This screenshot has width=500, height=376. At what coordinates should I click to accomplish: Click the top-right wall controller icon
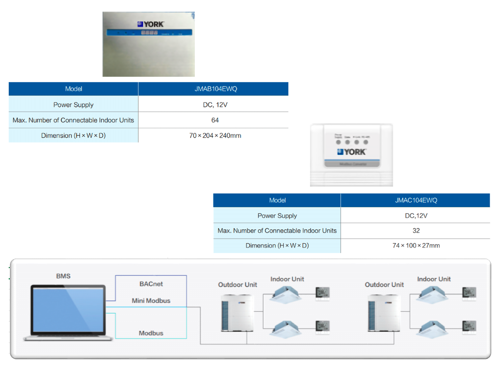[469, 293]
